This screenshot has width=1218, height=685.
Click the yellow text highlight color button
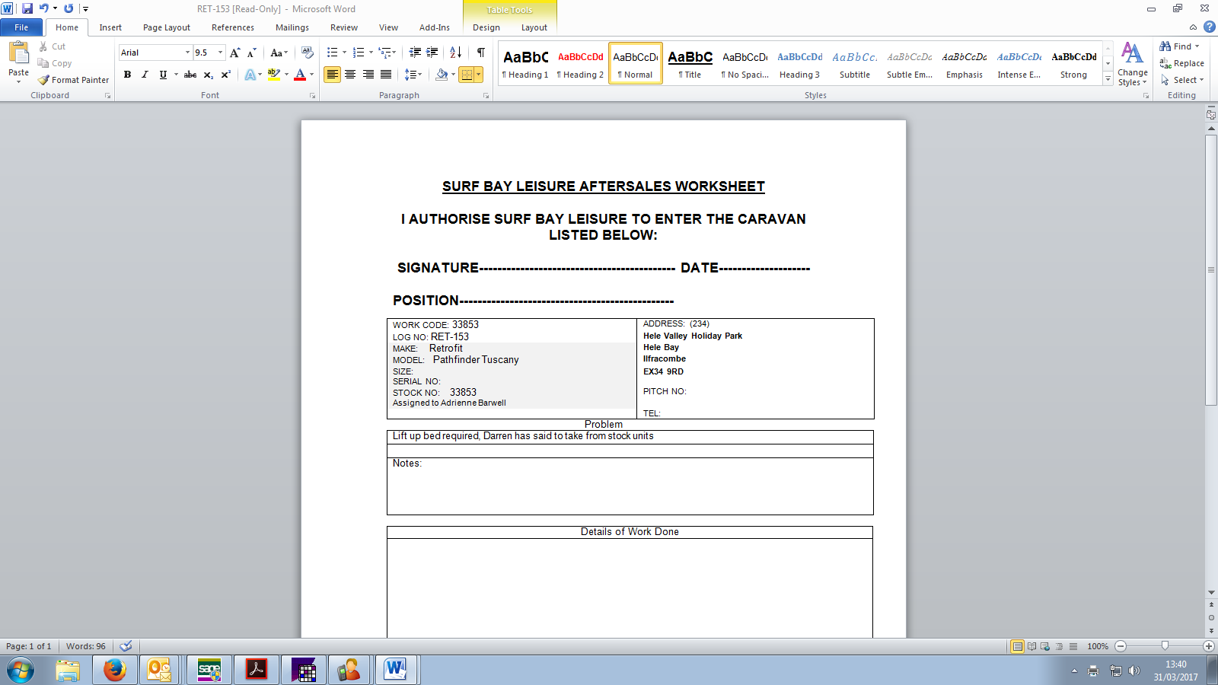click(274, 75)
